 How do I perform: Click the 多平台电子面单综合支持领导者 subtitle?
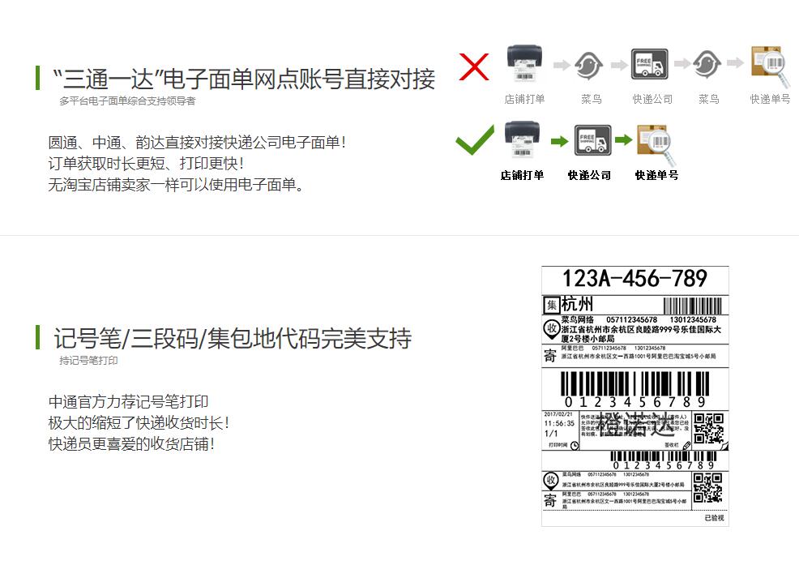(127, 101)
